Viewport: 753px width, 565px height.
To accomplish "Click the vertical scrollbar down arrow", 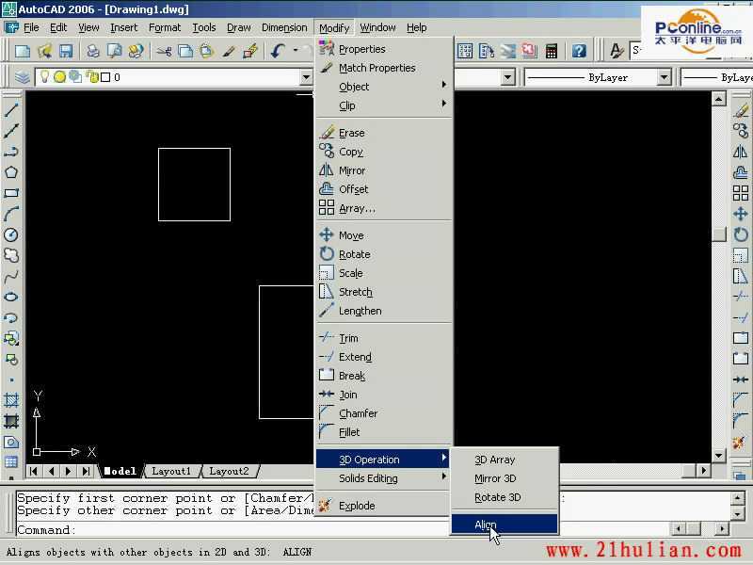I will pyautogui.click(x=718, y=455).
